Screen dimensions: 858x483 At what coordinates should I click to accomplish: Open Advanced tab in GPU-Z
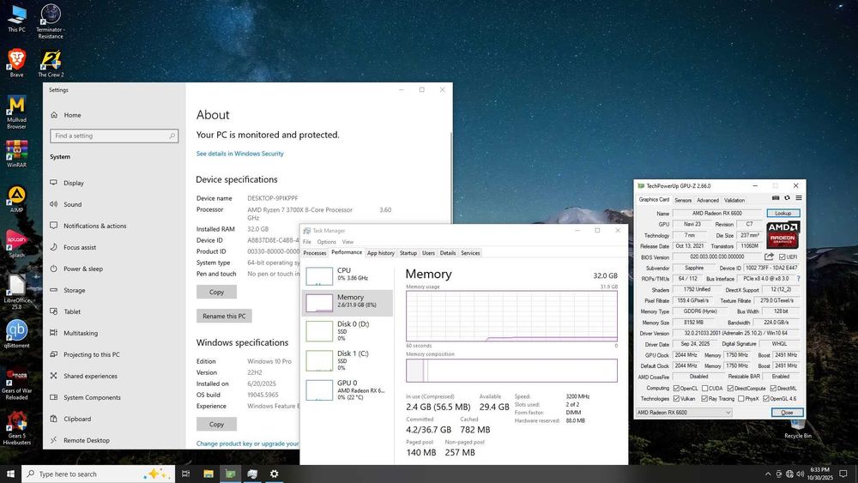click(x=708, y=200)
